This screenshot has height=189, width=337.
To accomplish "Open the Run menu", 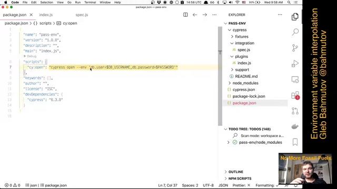I will click(78, 2).
